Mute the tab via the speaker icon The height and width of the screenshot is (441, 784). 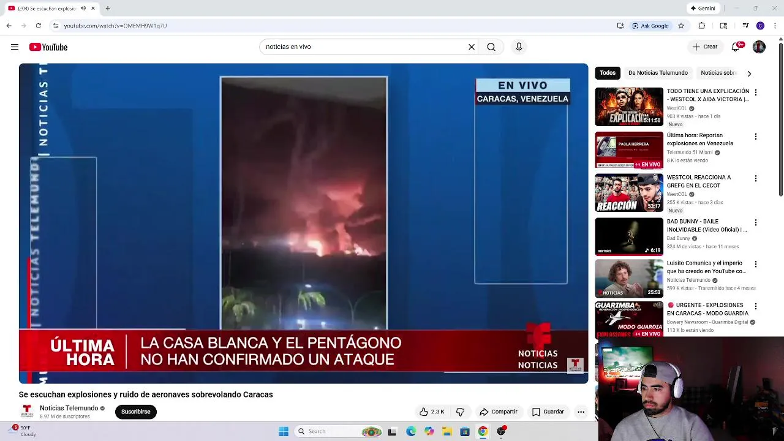tap(83, 8)
